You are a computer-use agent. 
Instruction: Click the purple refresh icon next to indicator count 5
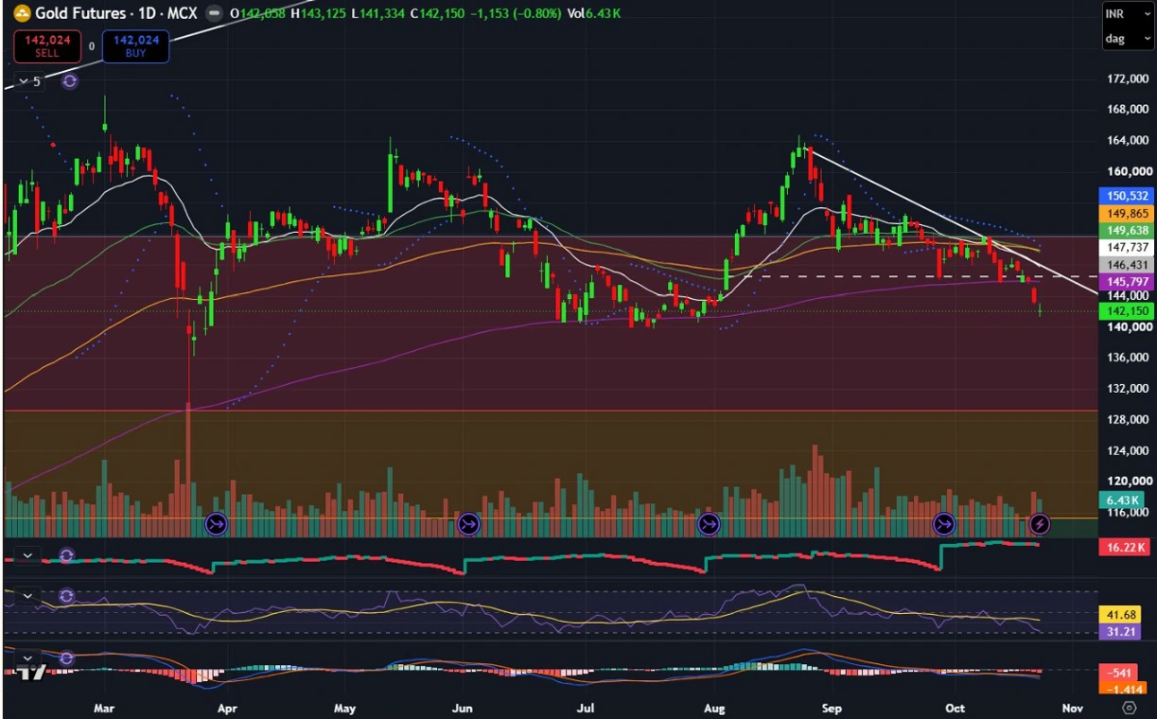69,81
